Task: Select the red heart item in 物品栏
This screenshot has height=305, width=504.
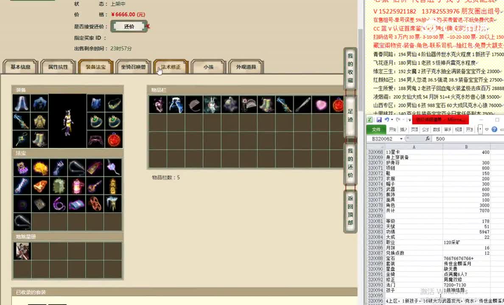Action: coord(321,105)
